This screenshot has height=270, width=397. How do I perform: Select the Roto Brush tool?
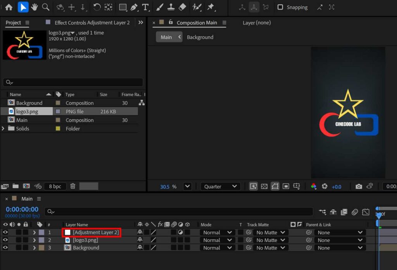tap(197, 7)
